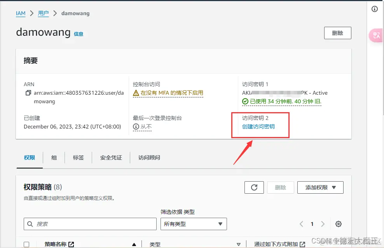Screen dimensions: 384x248
Task: Switch to the 标签 tab
Action: click(x=79, y=158)
